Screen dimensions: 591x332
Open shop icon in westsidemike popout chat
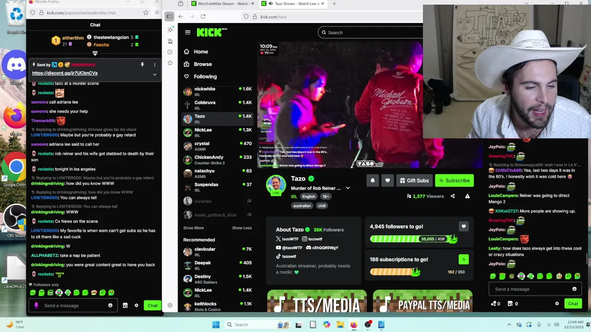tap(125, 305)
